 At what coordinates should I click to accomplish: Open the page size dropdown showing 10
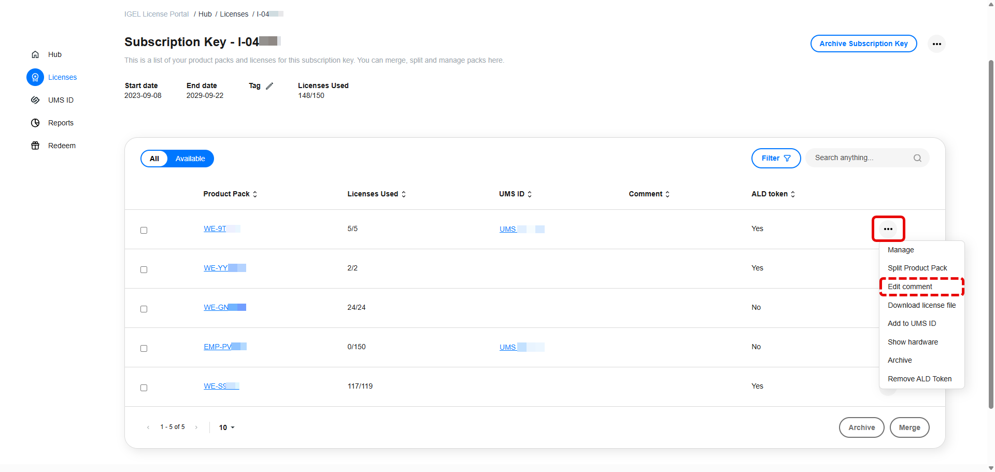click(226, 427)
